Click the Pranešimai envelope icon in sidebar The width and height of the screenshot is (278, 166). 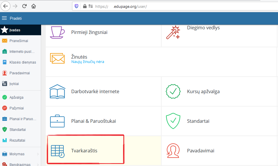(x=5, y=41)
